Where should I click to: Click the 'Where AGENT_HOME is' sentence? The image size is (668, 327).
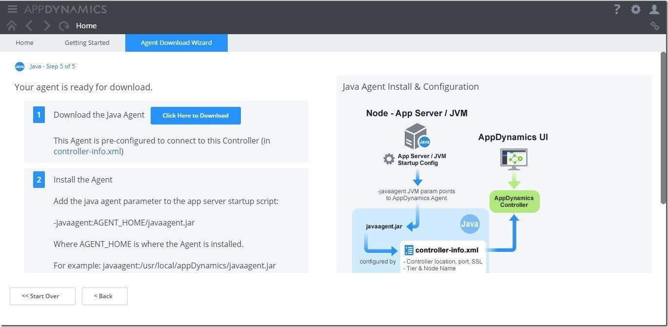pos(148,244)
